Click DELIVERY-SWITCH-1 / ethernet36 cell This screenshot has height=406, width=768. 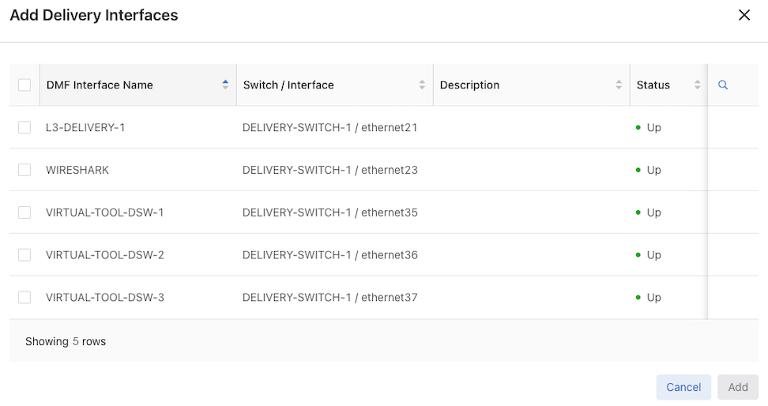click(x=329, y=255)
